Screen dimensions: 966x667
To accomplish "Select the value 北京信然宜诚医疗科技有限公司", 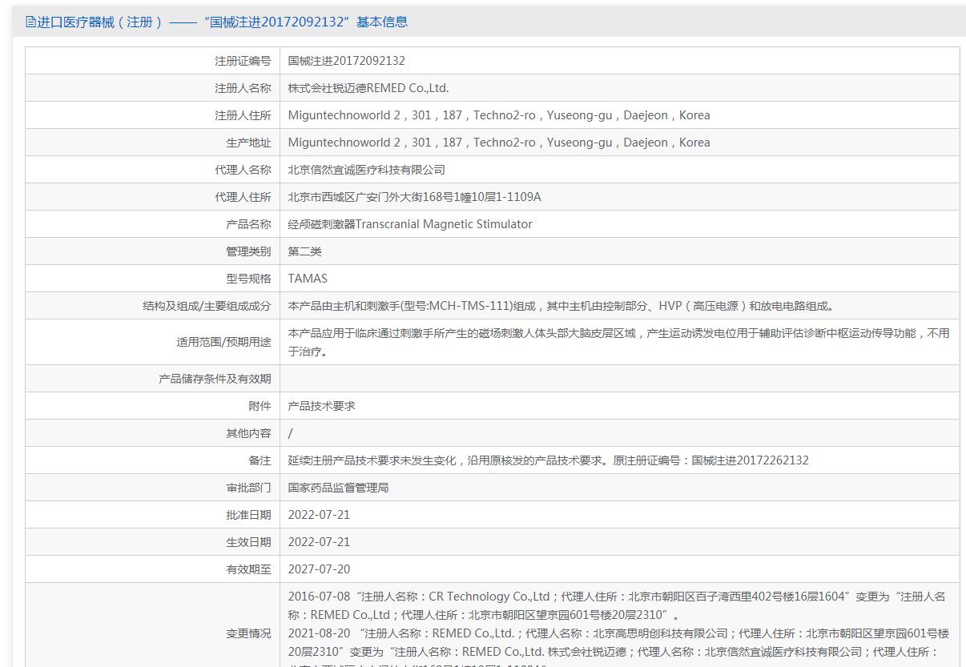I will click(x=367, y=170).
